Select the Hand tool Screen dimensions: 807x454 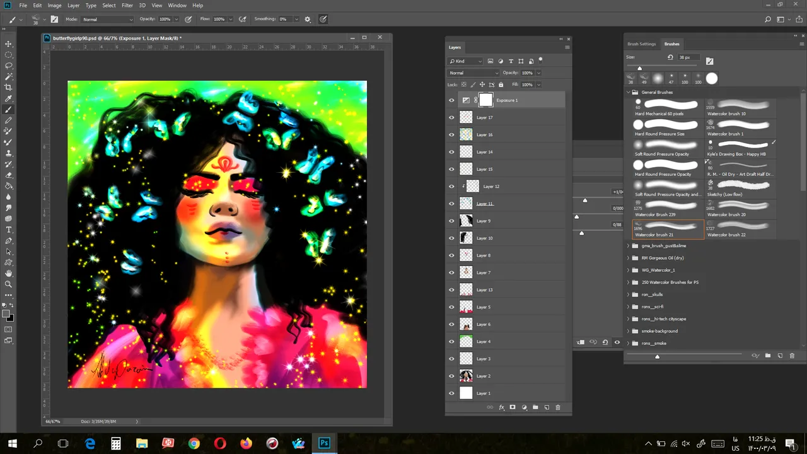click(x=9, y=274)
